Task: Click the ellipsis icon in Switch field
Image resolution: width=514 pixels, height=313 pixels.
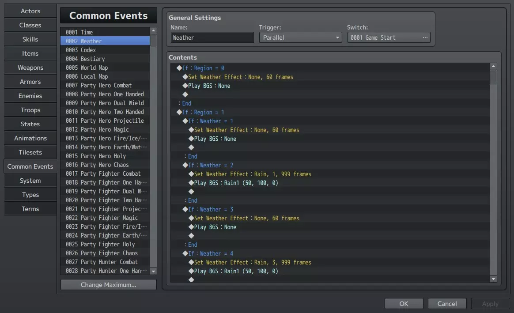Action: [x=425, y=38]
